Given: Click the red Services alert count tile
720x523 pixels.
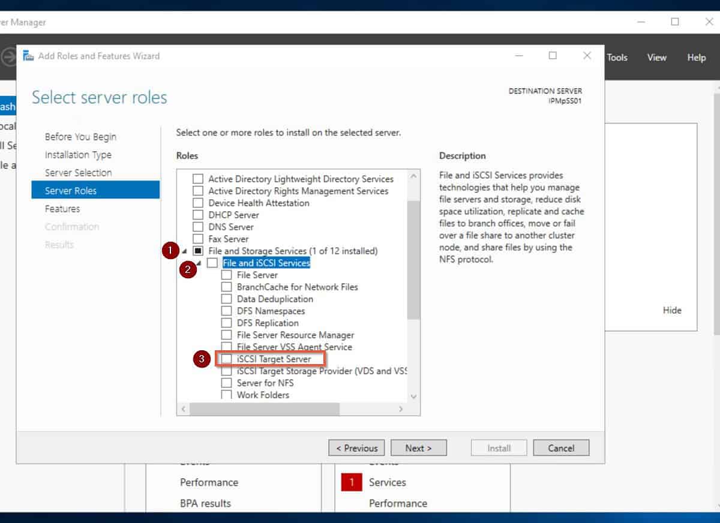Looking at the screenshot, I should (x=352, y=482).
